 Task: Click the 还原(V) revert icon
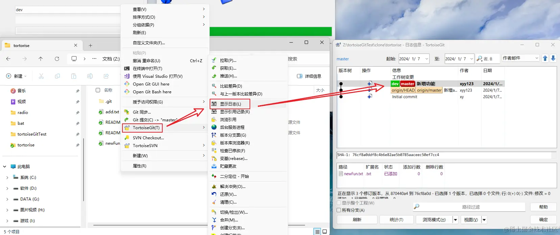click(x=214, y=194)
